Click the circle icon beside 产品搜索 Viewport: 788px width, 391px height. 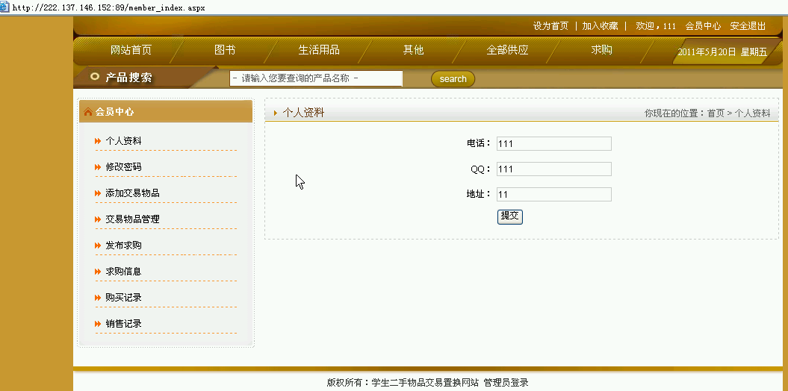click(94, 77)
